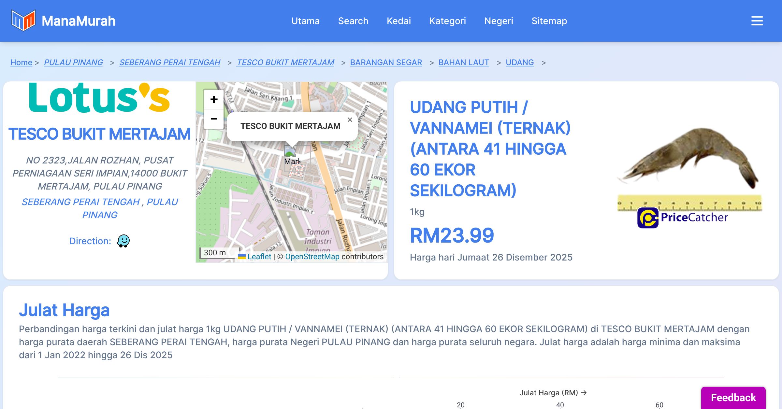Image resolution: width=782 pixels, height=409 pixels.
Task: Open Sitemap from navigation
Action: point(549,21)
